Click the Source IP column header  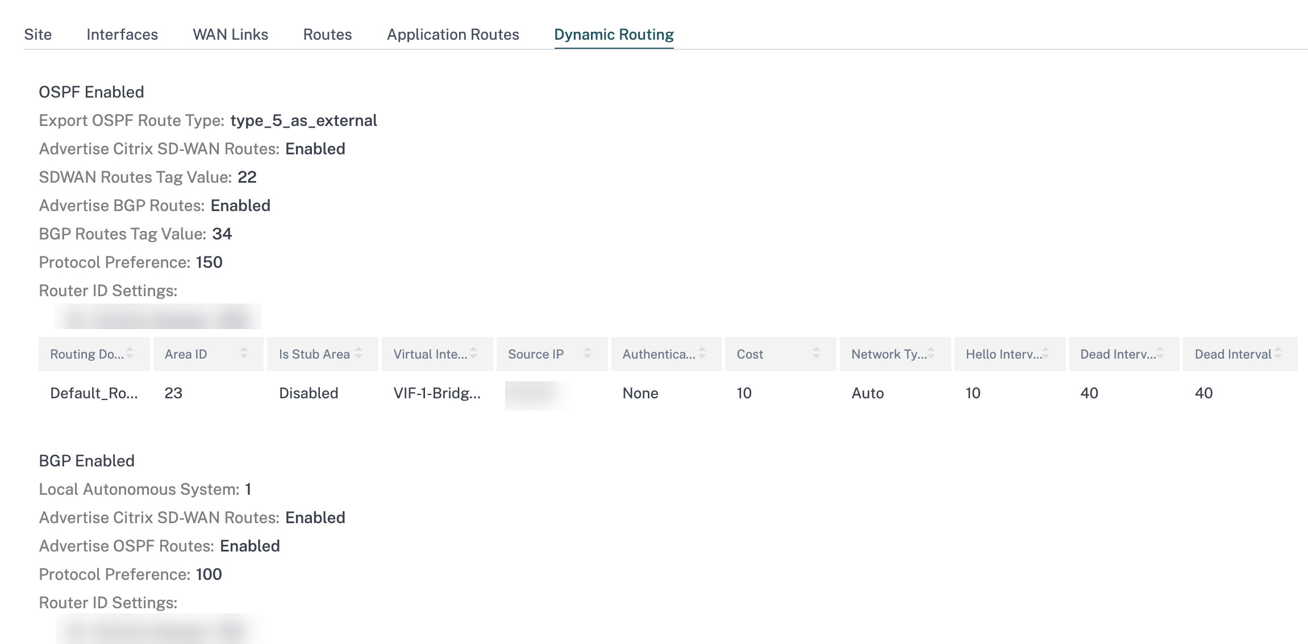point(552,354)
